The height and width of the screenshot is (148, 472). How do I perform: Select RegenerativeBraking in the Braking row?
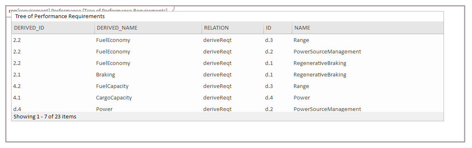[x=320, y=75]
